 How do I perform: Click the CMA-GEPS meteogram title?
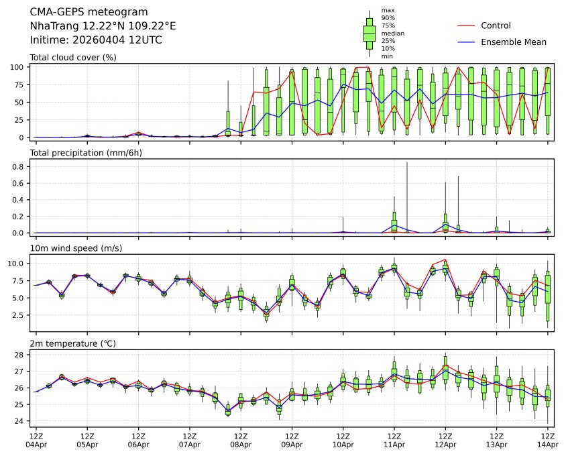tap(89, 12)
